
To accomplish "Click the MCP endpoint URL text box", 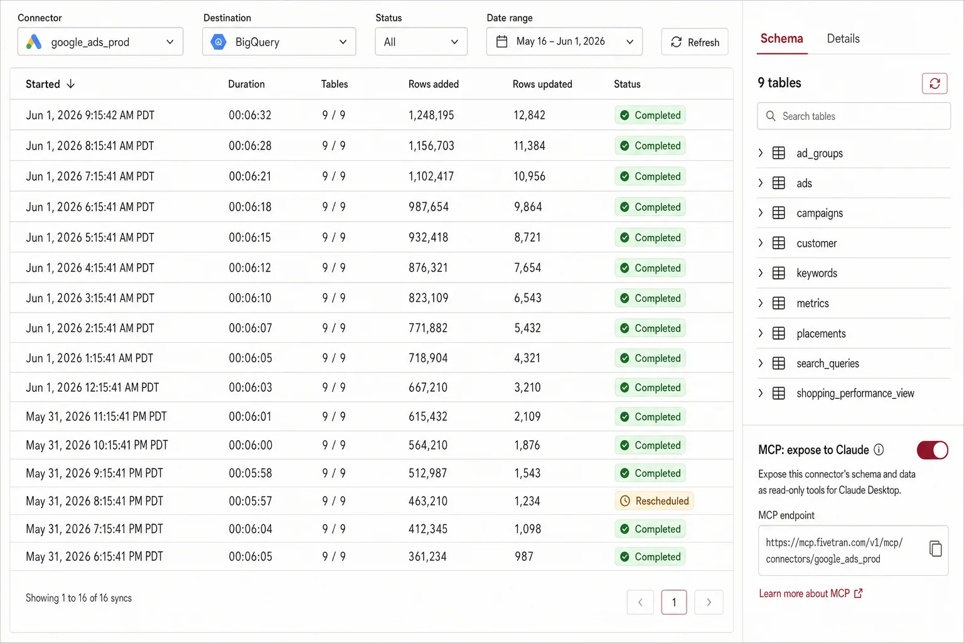I will click(x=853, y=551).
